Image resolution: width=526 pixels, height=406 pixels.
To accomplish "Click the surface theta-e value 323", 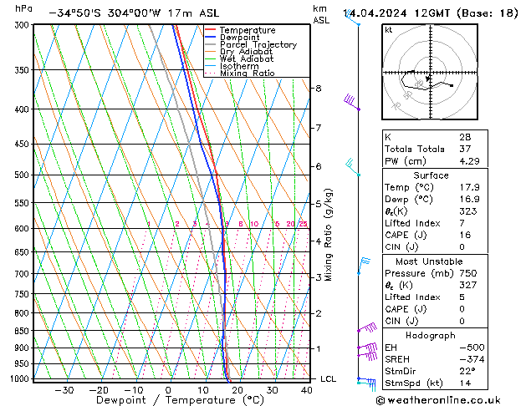I will 468,211.
